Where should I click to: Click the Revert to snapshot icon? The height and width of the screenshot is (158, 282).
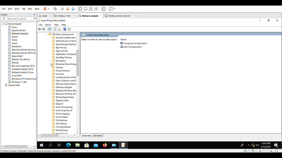click(68, 9)
